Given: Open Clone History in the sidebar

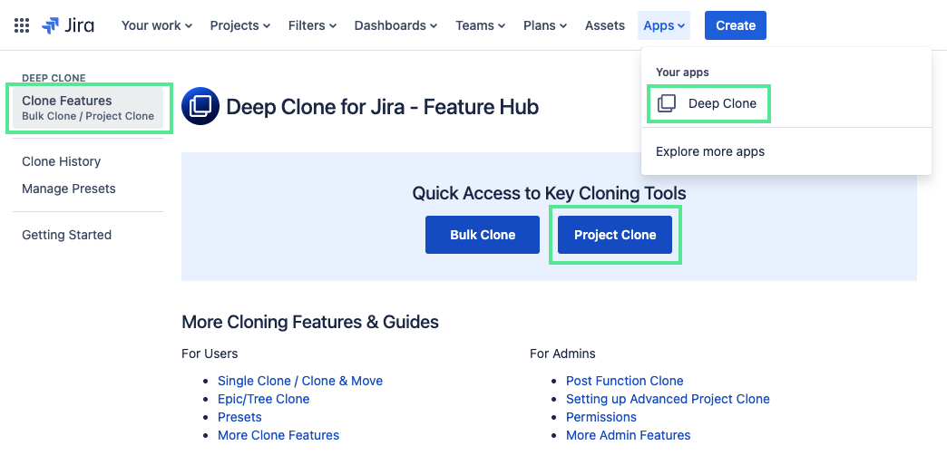Looking at the screenshot, I should click(62, 161).
